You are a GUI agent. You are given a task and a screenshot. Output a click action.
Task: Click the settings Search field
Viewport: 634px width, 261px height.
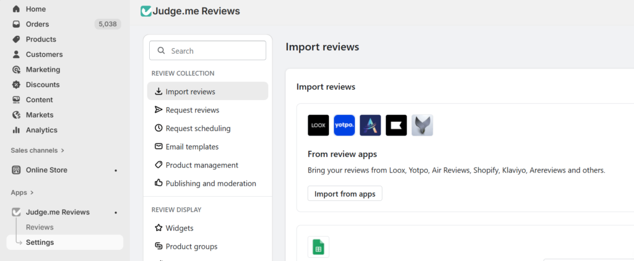(207, 51)
